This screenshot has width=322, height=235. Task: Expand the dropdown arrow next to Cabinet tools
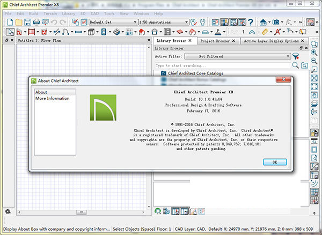point(97,32)
